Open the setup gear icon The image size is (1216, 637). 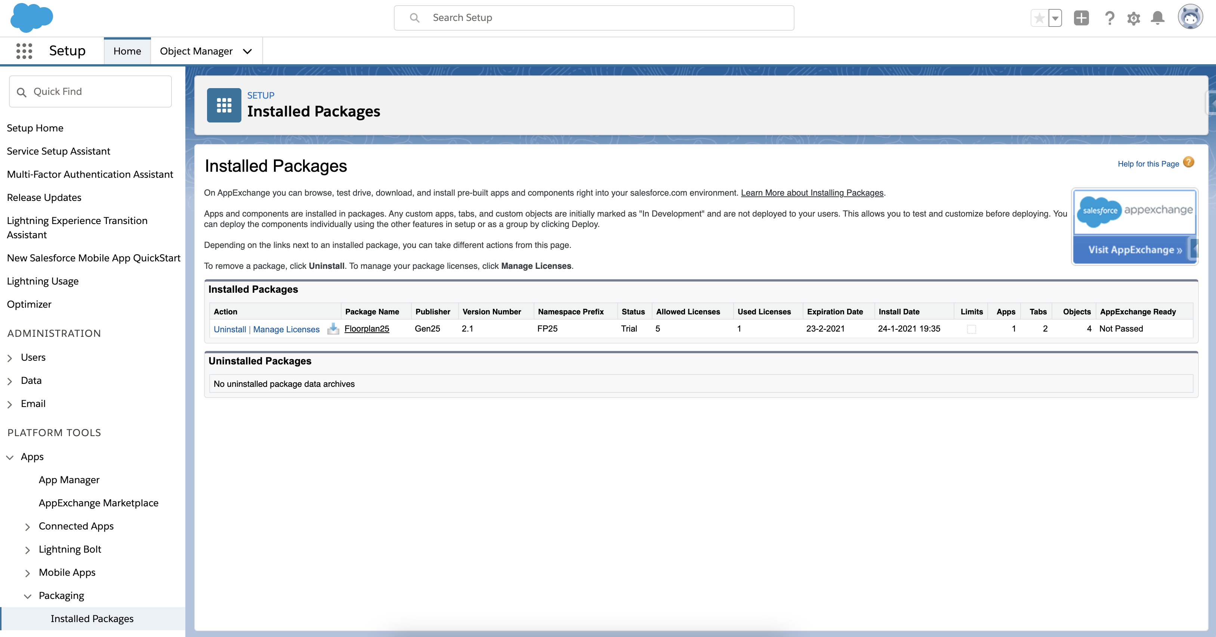tap(1134, 18)
